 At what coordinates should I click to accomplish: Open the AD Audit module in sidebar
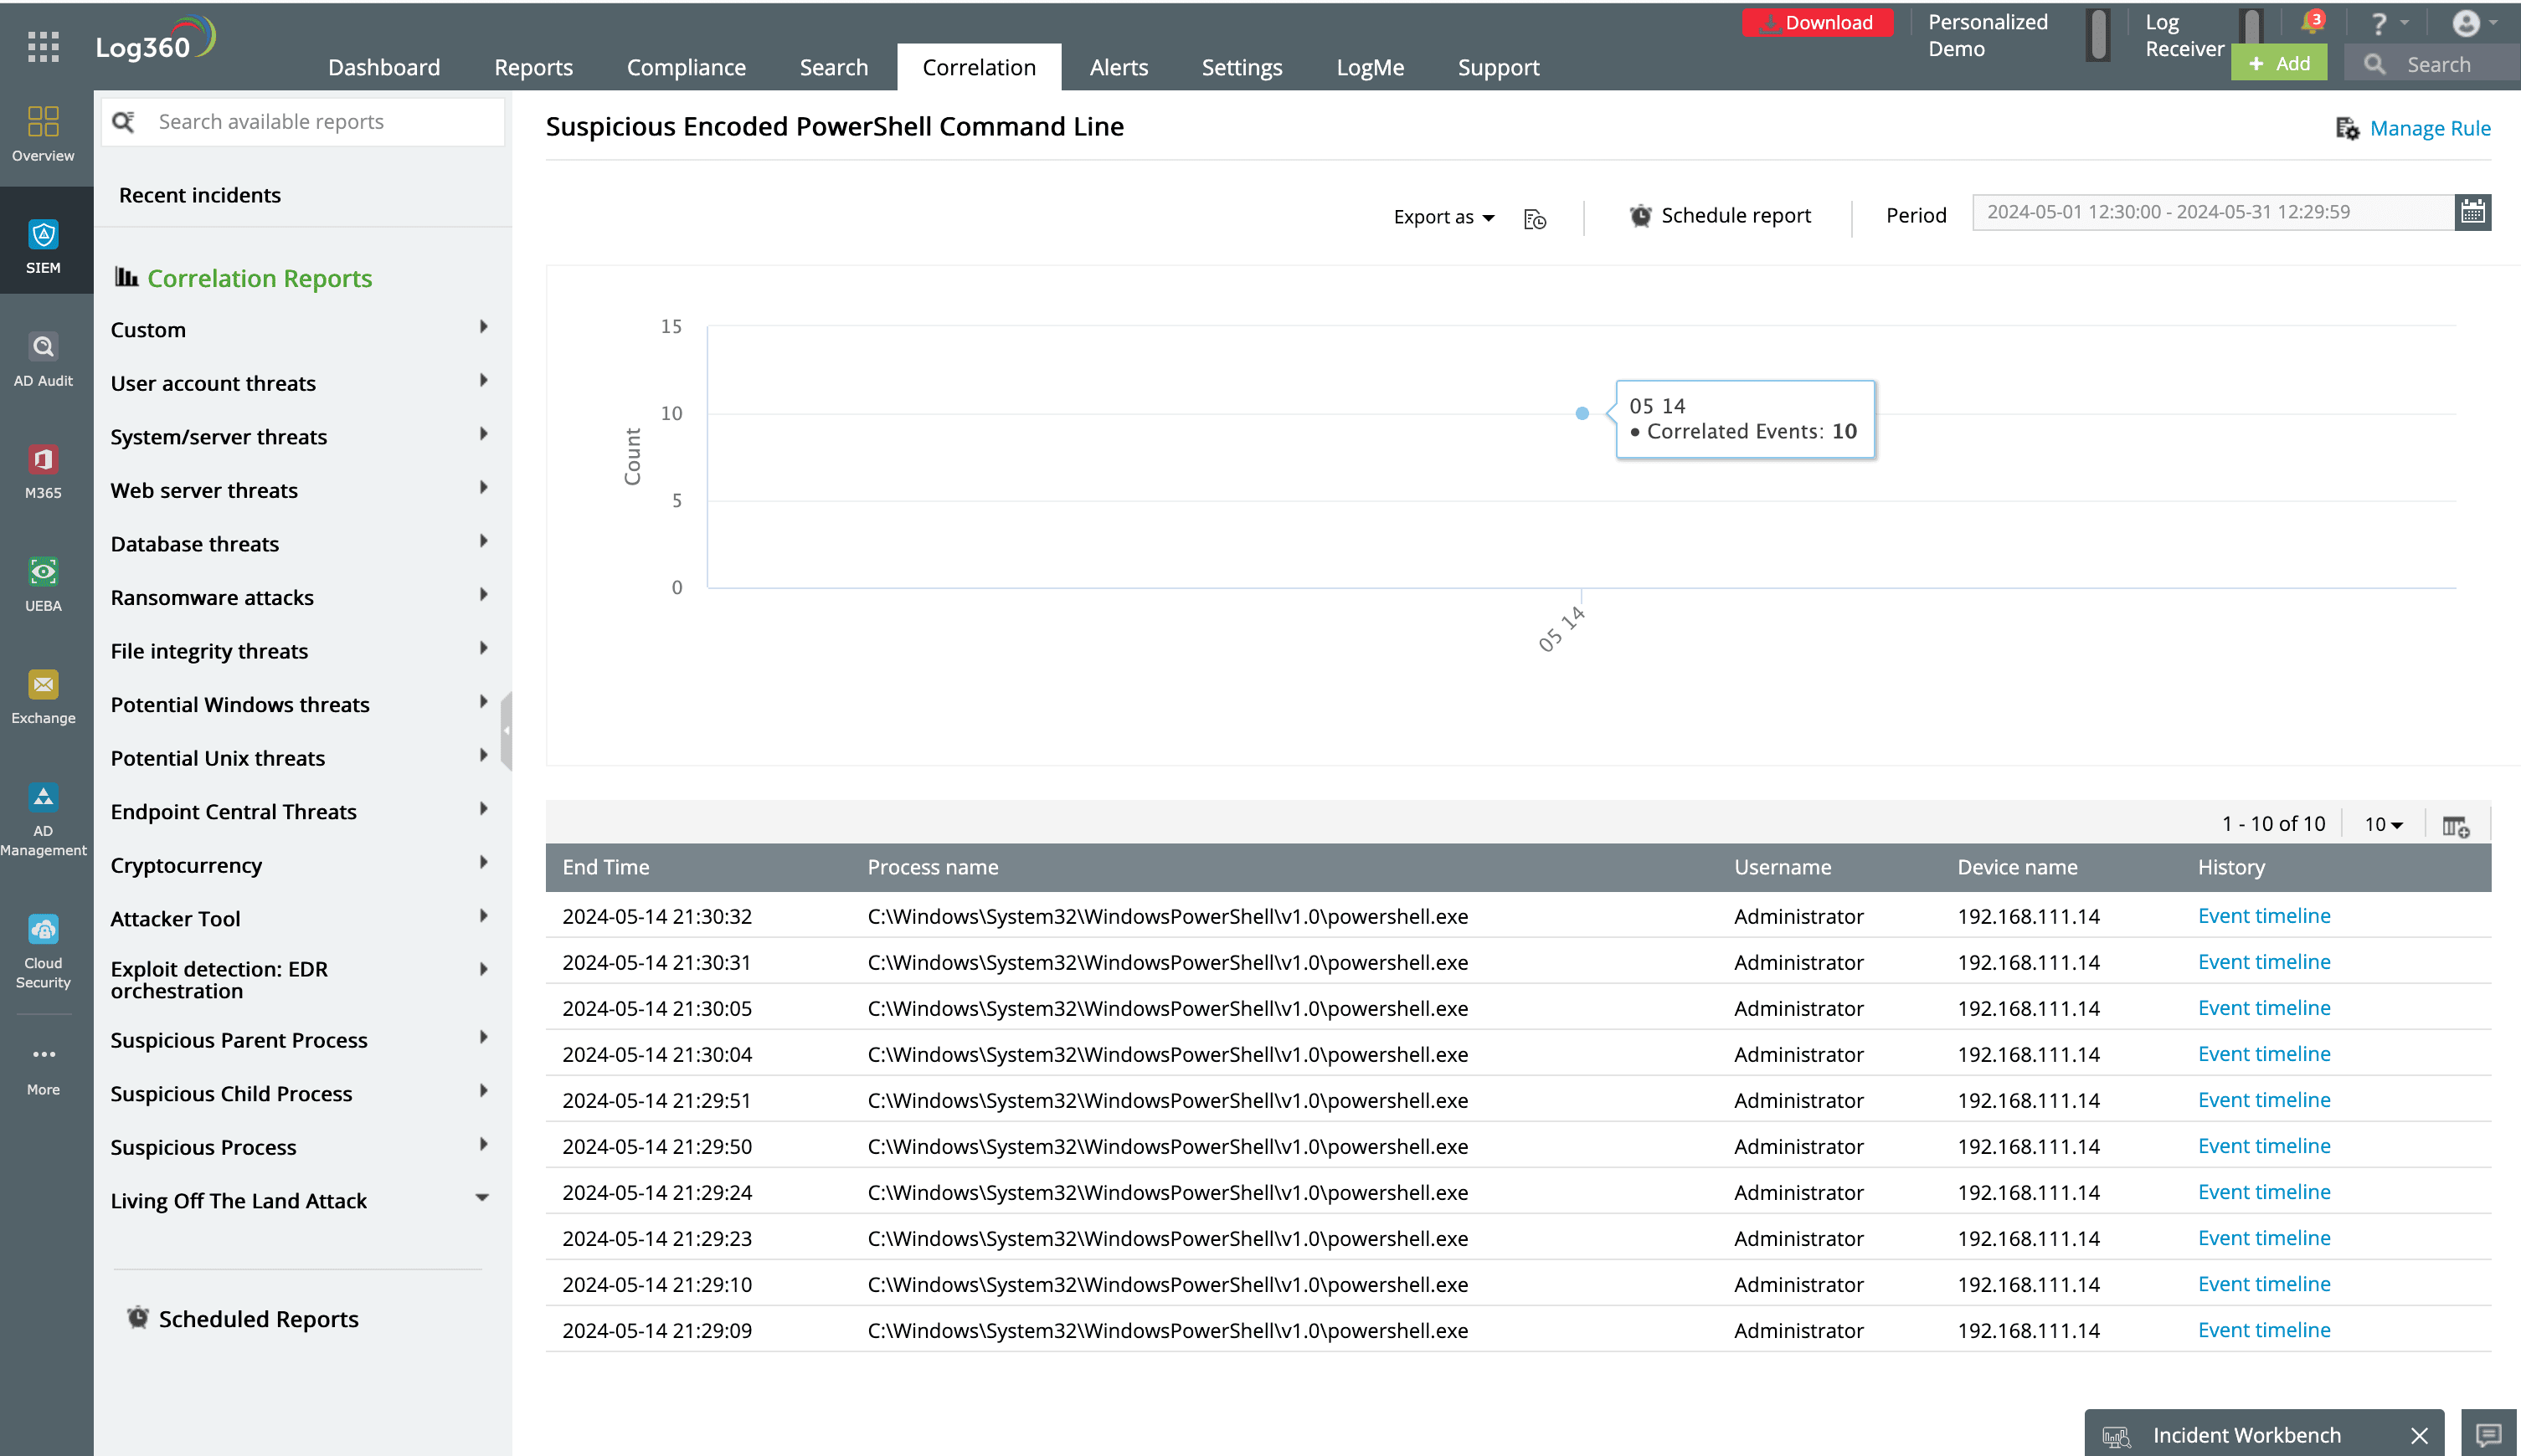pos(43,359)
